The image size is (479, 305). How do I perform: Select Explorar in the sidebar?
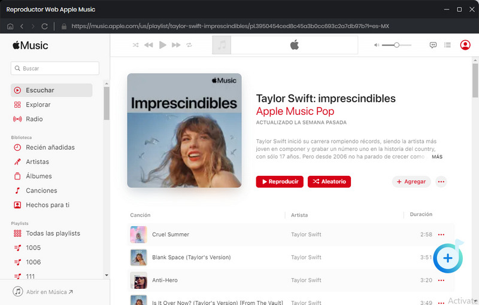click(38, 105)
